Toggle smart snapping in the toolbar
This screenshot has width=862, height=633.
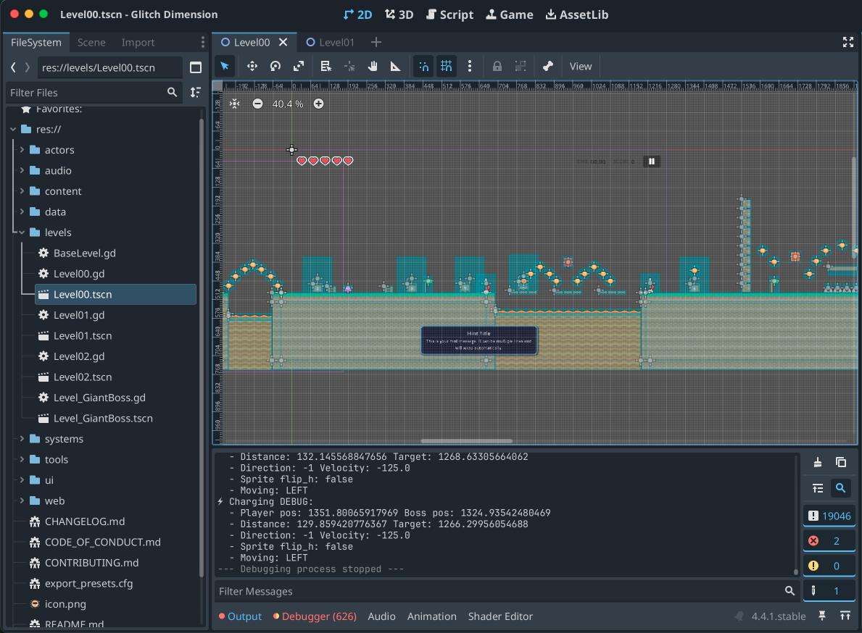pos(424,66)
